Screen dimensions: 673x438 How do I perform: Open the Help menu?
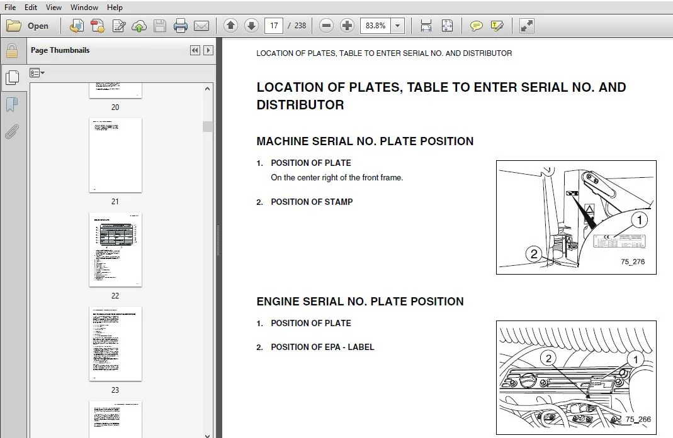115,8
